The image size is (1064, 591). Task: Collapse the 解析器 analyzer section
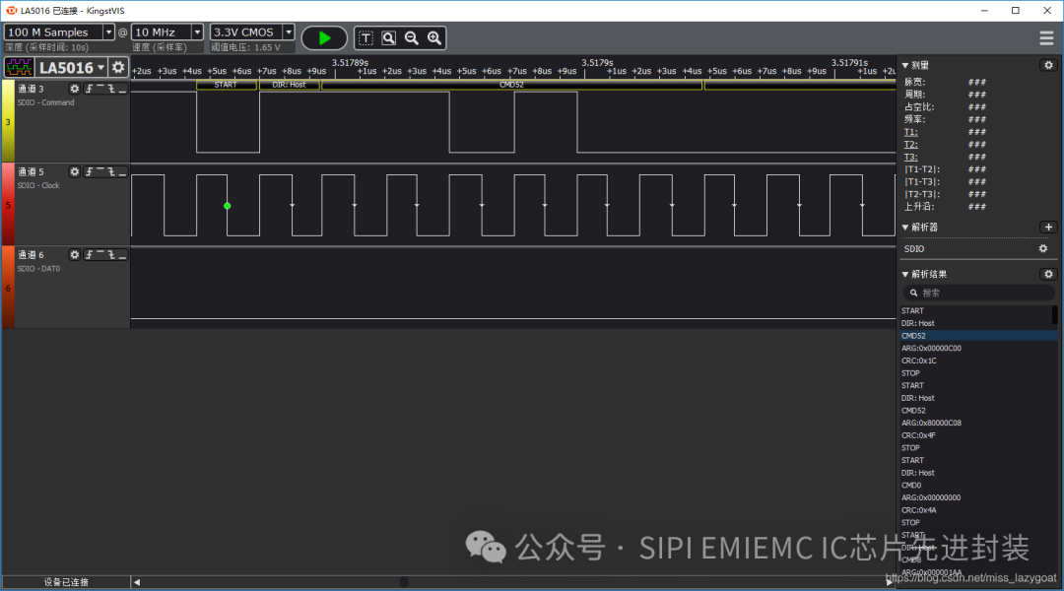click(905, 228)
